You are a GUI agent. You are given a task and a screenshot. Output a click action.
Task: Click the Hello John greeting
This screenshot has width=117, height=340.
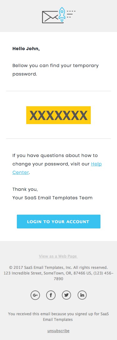coord(26,49)
